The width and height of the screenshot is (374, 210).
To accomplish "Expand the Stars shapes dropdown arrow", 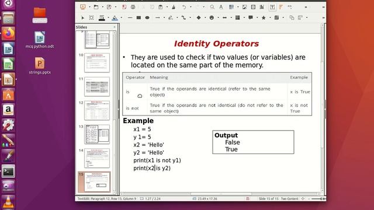I will coord(270,17).
